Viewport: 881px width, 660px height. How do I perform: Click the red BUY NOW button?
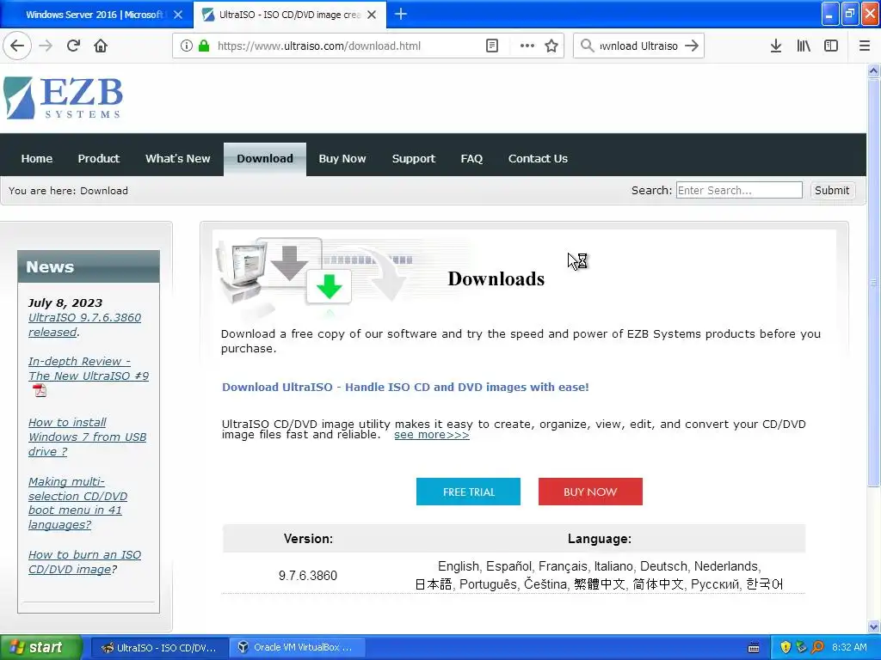pyautogui.click(x=590, y=492)
